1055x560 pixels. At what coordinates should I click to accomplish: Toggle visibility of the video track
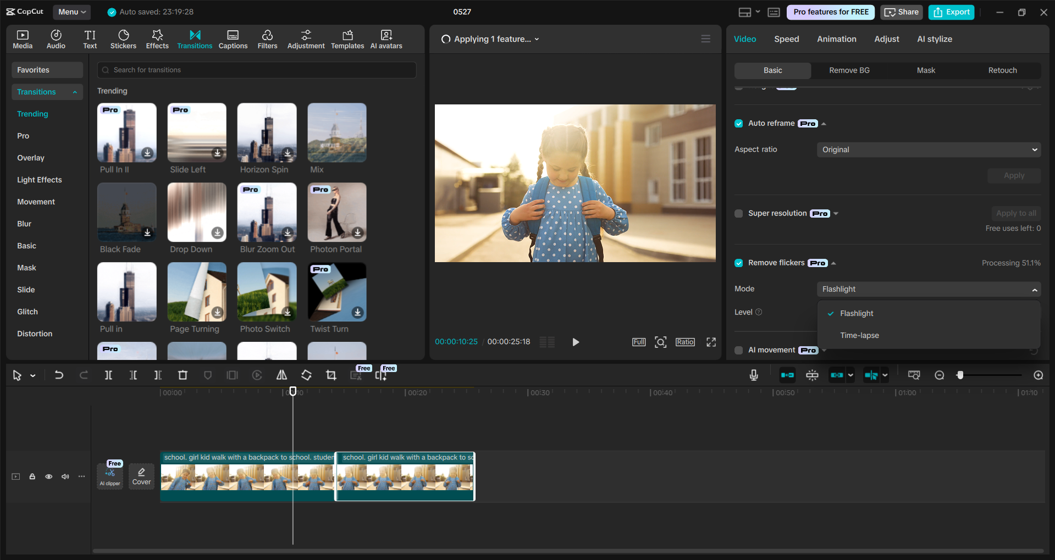pos(48,476)
